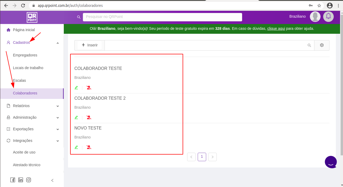
Task: Click the Pesquisar no QRPoint search box
Action: pyautogui.click(x=162, y=17)
